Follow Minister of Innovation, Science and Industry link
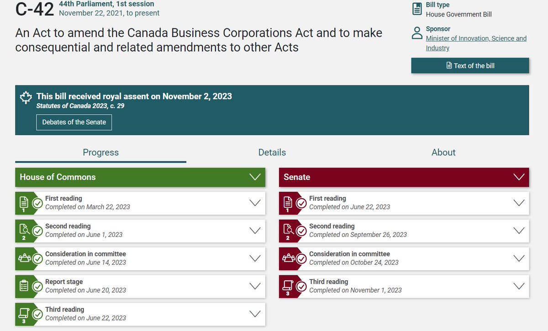Viewport: 548px width, 331px height. pyautogui.click(x=476, y=43)
